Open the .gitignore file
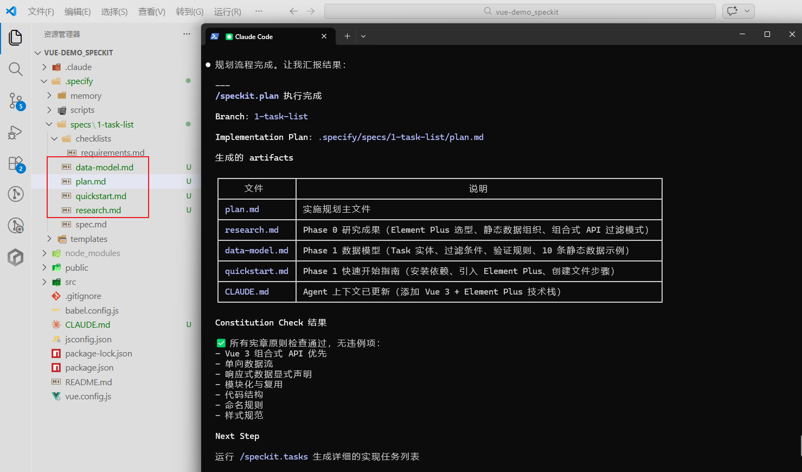Image resolution: width=802 pixels, height=472 pixels. click(83, 296)
